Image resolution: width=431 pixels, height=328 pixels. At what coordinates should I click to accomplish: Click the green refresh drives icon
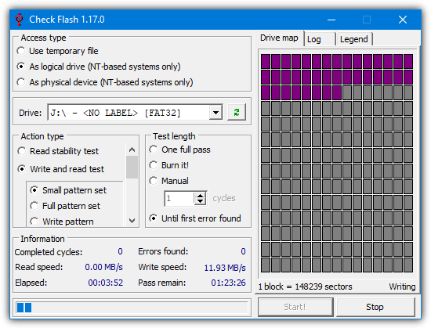click(237, 112)
